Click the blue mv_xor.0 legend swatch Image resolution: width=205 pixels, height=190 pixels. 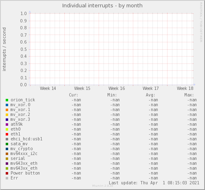(7, 105)
